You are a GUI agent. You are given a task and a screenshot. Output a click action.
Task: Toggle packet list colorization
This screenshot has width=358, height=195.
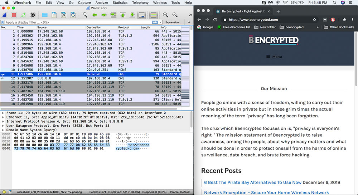(x=154, y=15)
